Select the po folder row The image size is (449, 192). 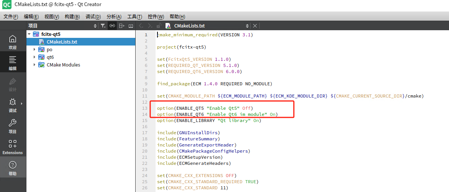click(x=81, y=49)
